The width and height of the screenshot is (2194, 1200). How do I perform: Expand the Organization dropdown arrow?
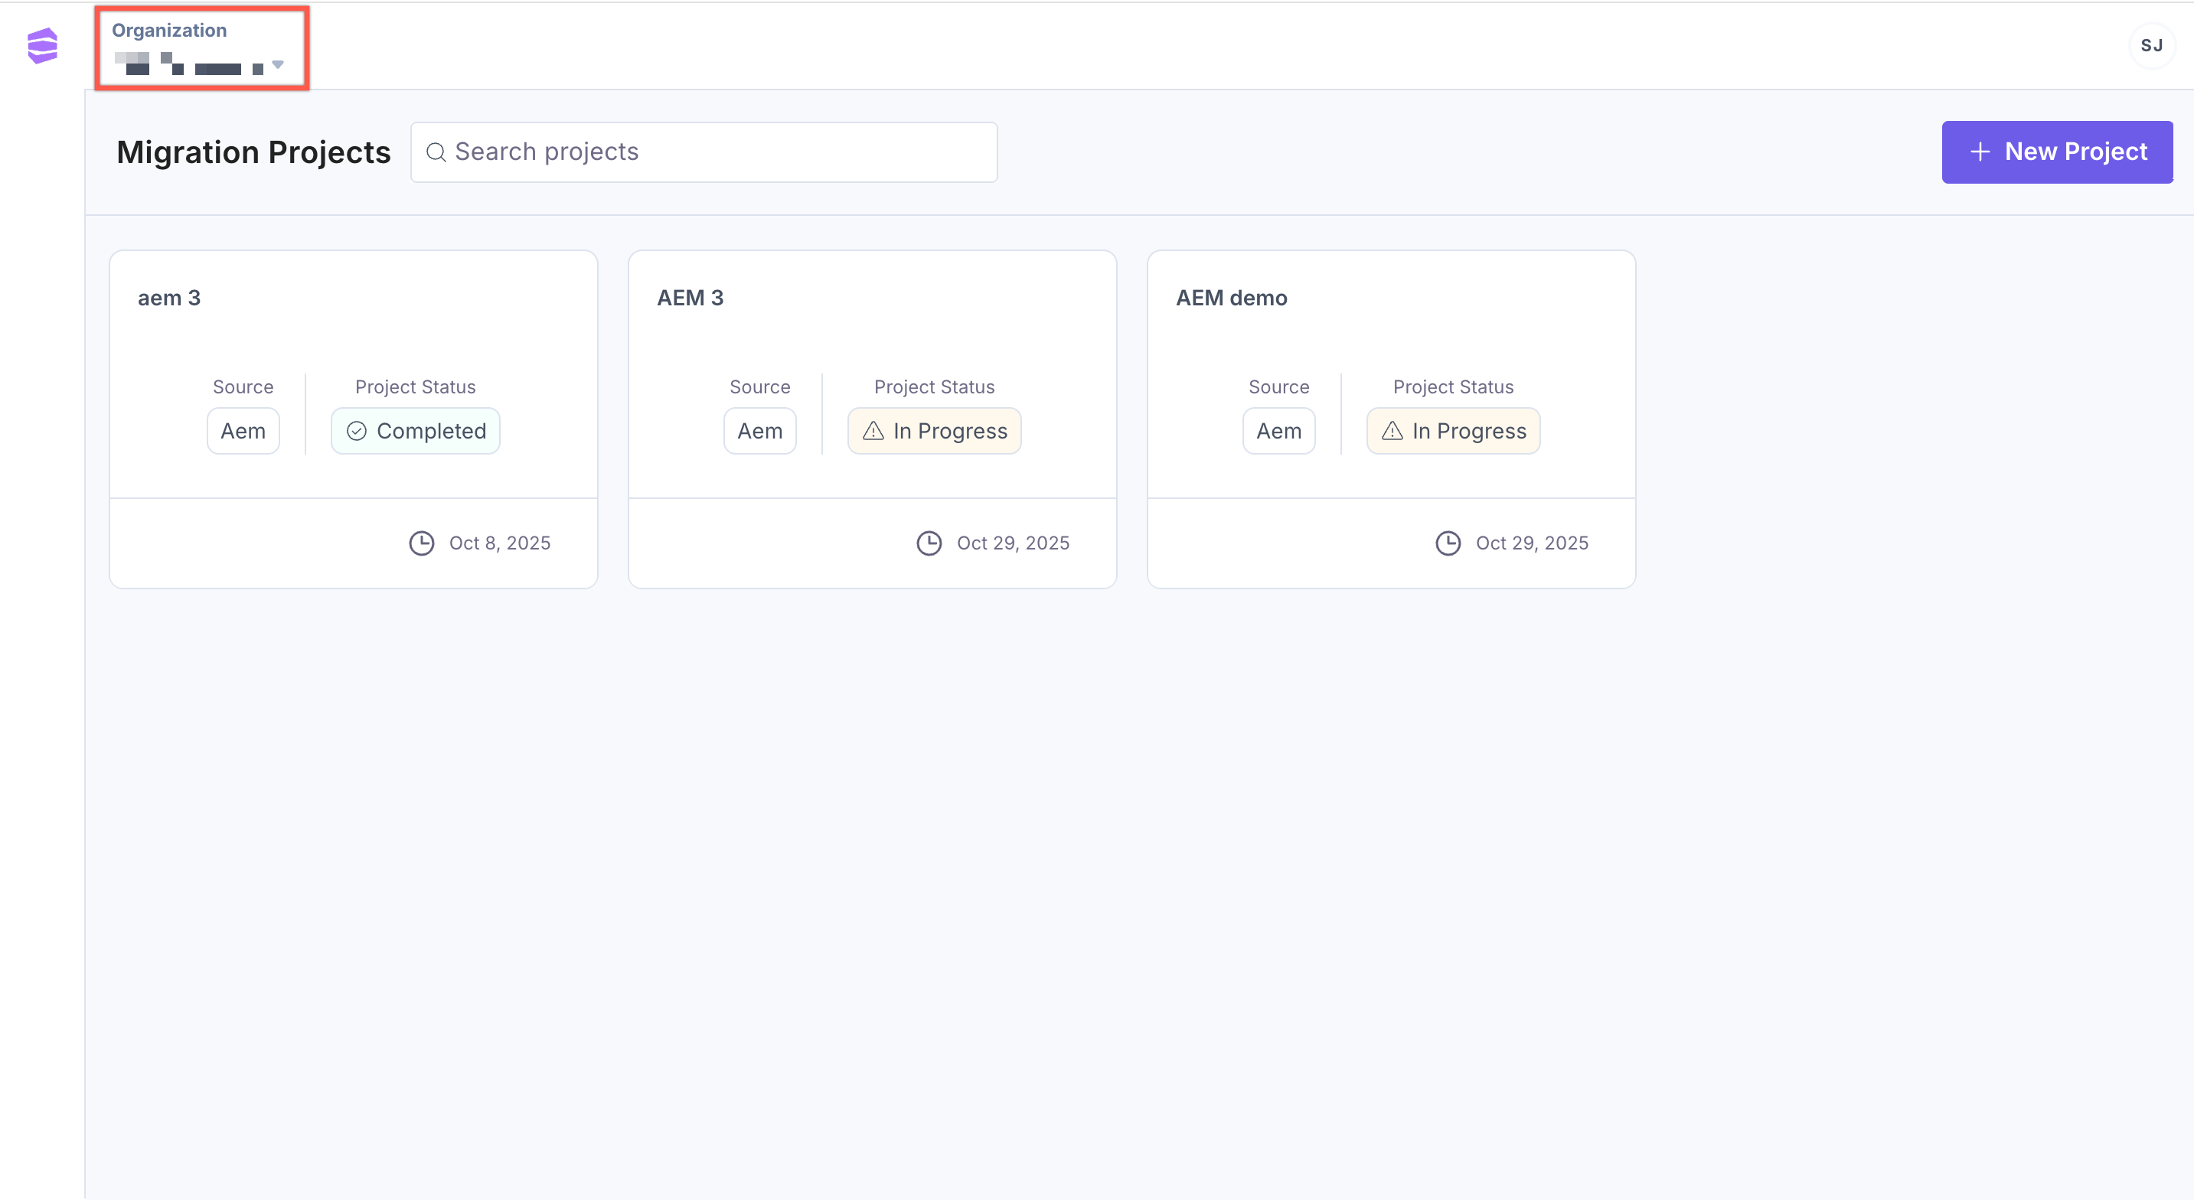[x=278, y=65]
